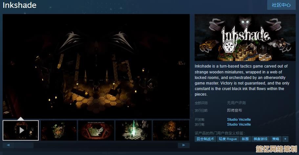The height and width of the screenshot is (155, 299).
Task: Select the third screenshot thumbnail with red frame
Action: (96, 130)
